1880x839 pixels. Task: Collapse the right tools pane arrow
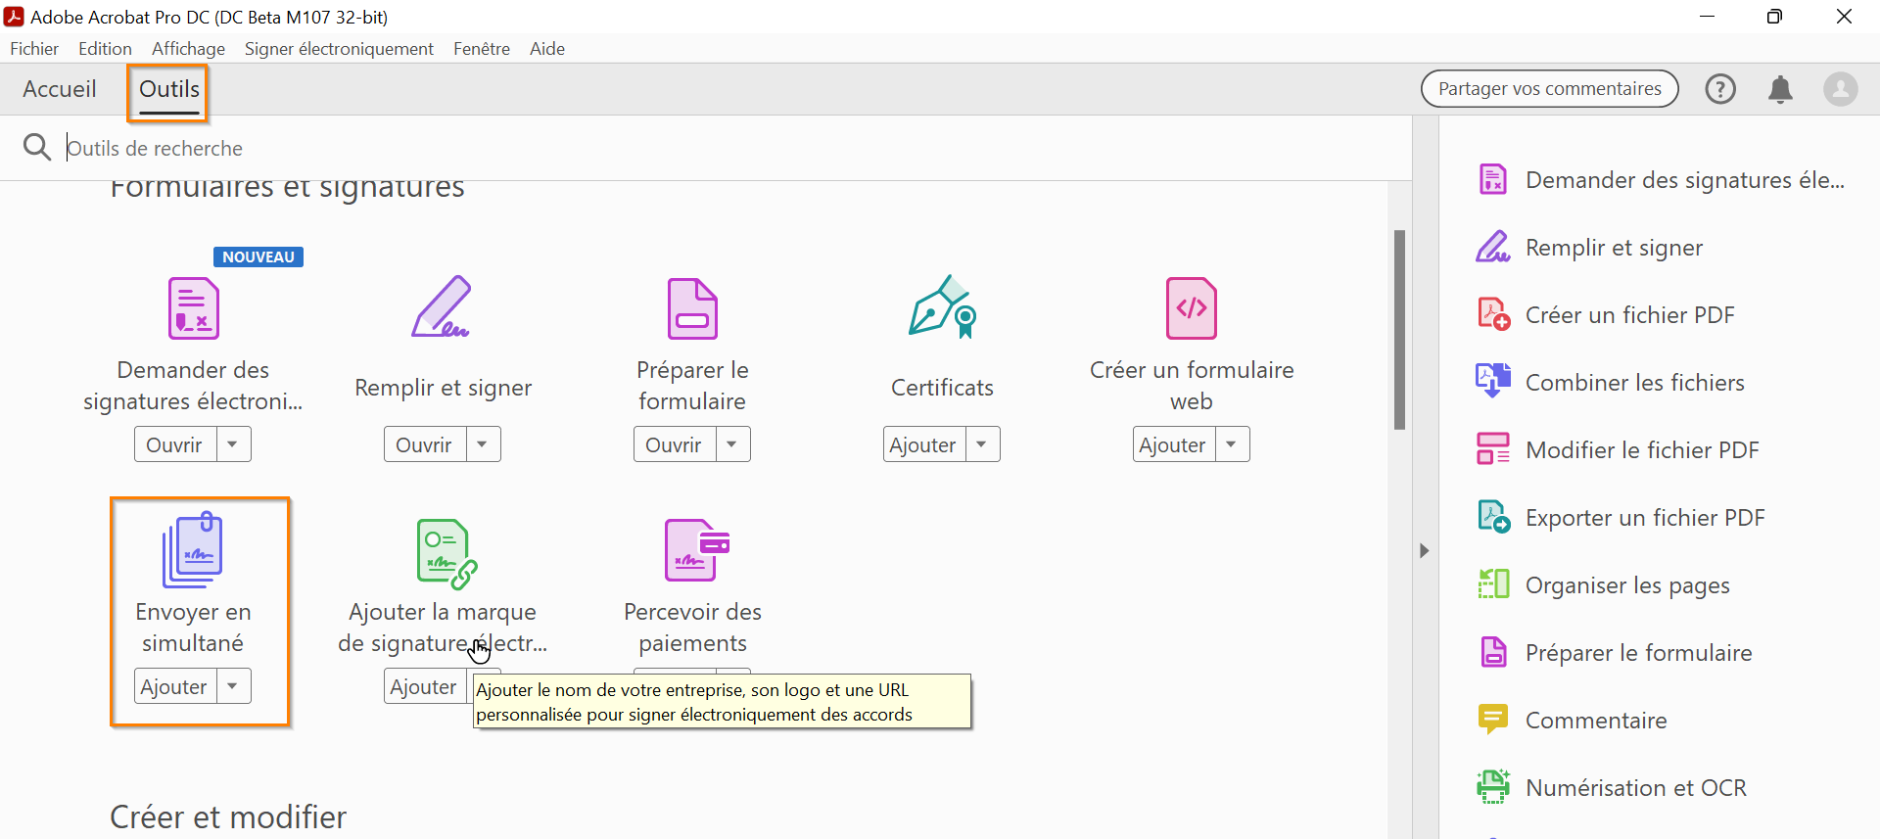[x=1425, y=550]
